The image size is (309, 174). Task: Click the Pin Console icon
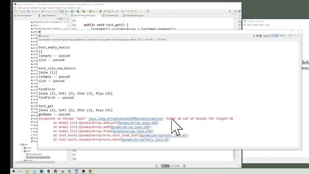click(x=281, y=36)
